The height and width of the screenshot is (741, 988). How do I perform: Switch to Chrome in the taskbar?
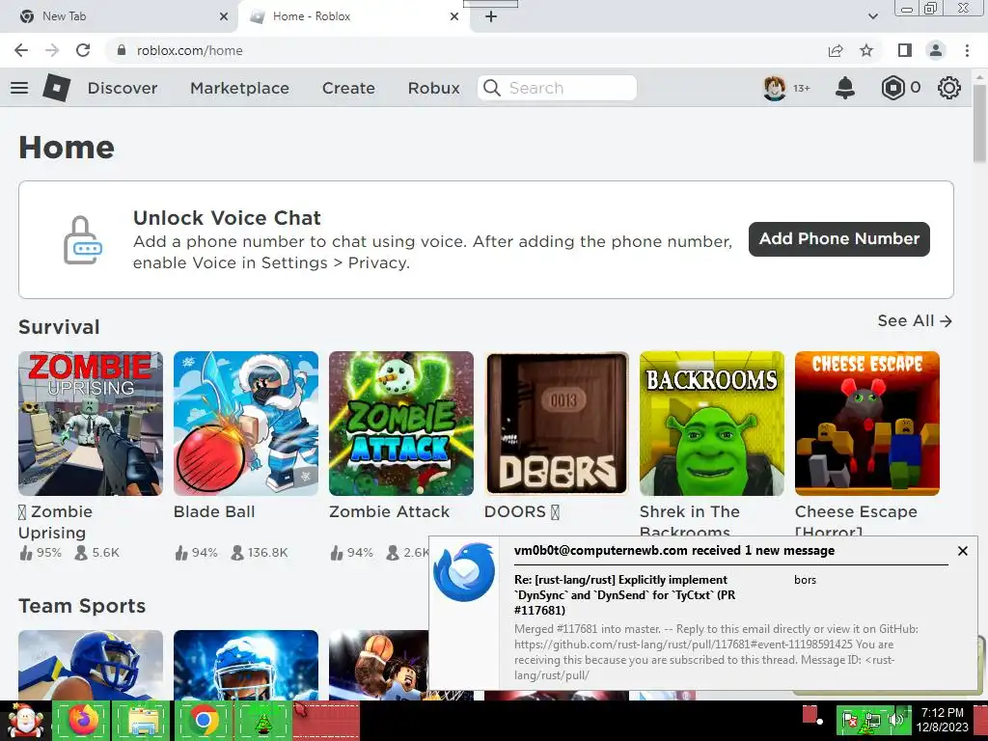pos(203,720)
